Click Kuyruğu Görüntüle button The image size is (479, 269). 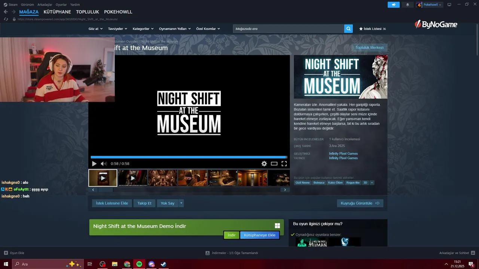tap(360, 203)
